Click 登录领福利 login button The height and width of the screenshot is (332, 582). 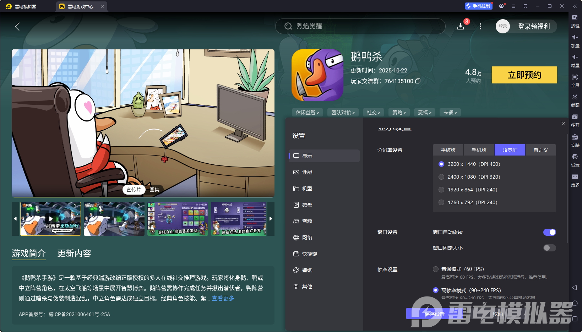click(534, 26)
